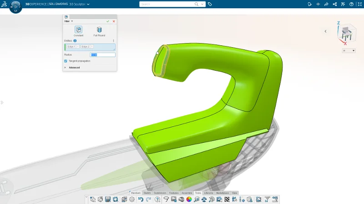Pick the color wheel appearance tool
The height and width of the screenshot is (204, 364).
tap(189, 199)
